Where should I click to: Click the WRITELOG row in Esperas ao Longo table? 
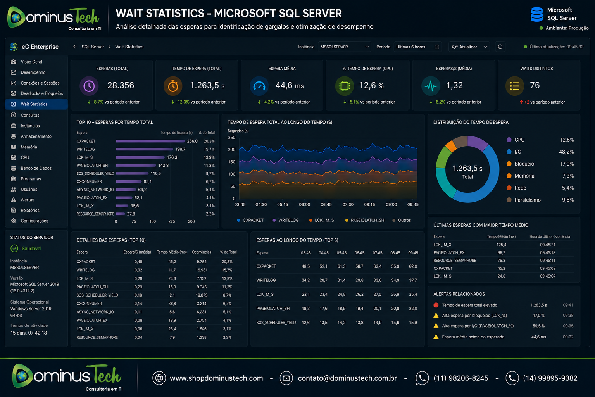click(x=337, y=280)
